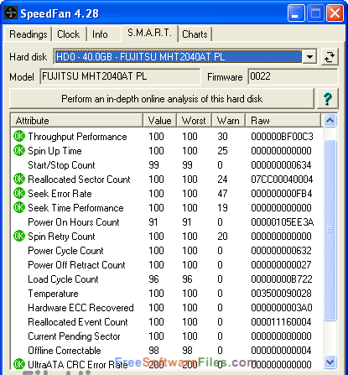Click raw value 003500090028
This screenshot has height=375, width=348.
pyautogui.click(x=281, y=293)
